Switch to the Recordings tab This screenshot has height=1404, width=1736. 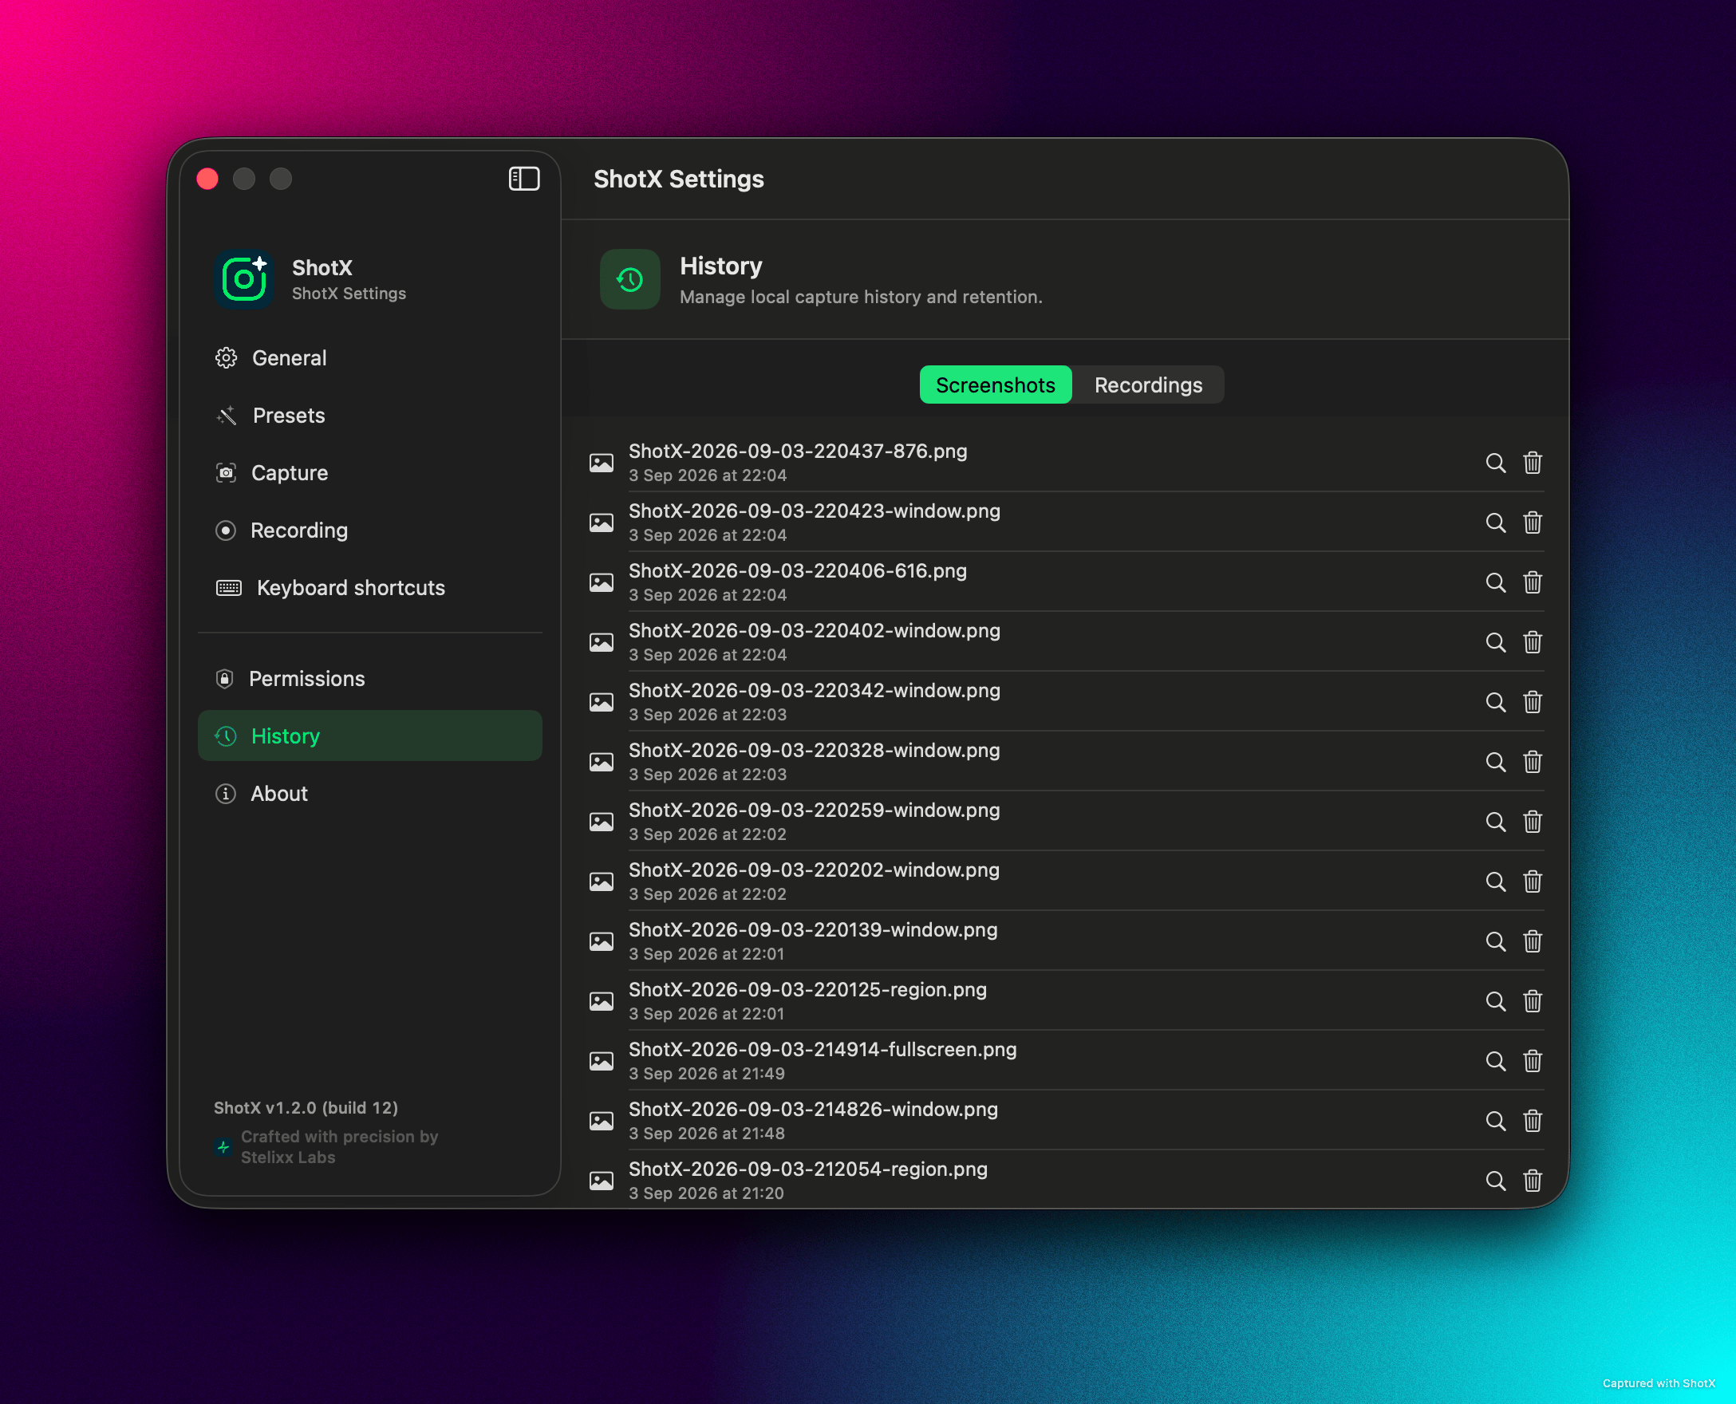click(1148, 385)
